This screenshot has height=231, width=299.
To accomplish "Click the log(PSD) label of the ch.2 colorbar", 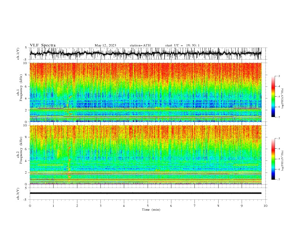I will pos(283,161).
